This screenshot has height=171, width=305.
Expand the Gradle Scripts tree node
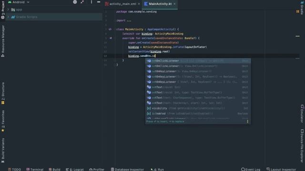(8, 17)
